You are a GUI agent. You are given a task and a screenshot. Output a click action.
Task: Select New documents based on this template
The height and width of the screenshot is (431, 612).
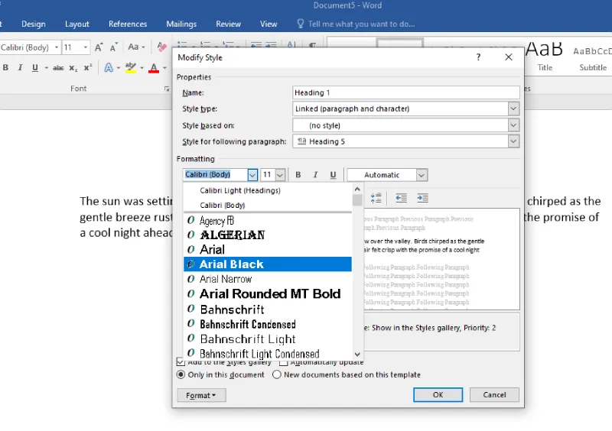pos(277,375)
